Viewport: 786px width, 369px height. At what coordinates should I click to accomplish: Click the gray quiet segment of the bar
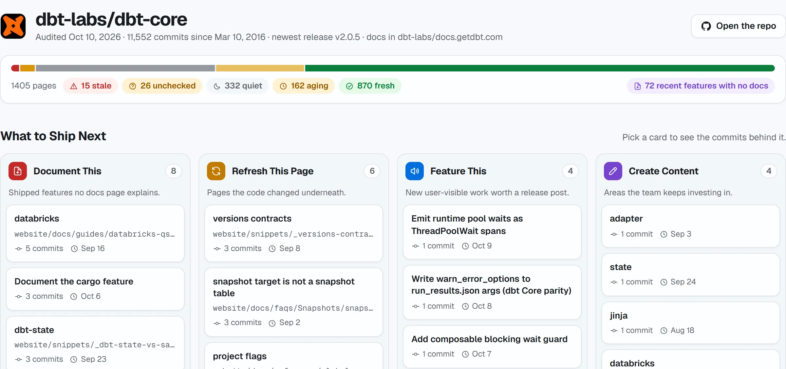(125, 68)
